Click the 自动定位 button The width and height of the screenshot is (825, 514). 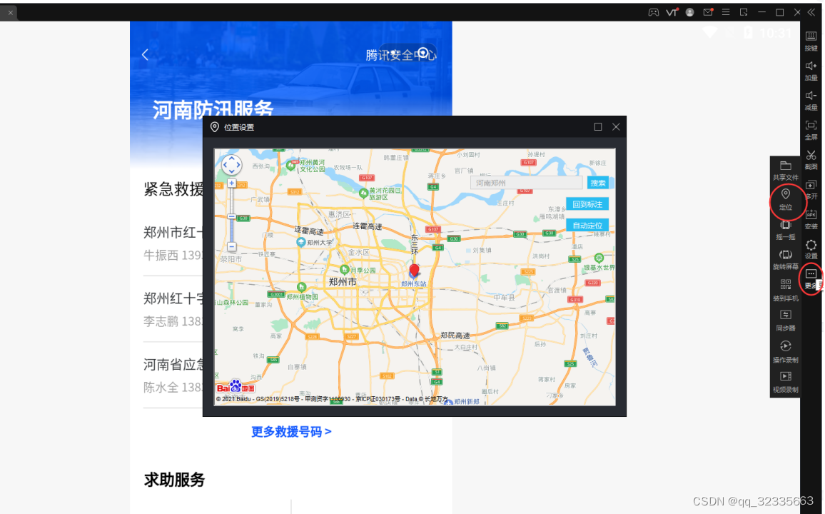(587, 225)
